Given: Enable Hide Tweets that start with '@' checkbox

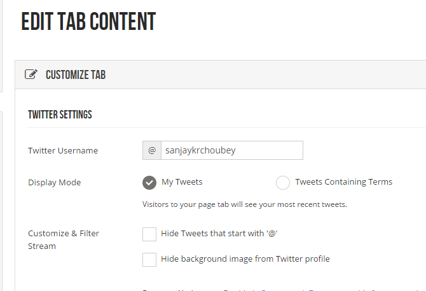Looking at the screenshot, I should click(x=149, y=234).
